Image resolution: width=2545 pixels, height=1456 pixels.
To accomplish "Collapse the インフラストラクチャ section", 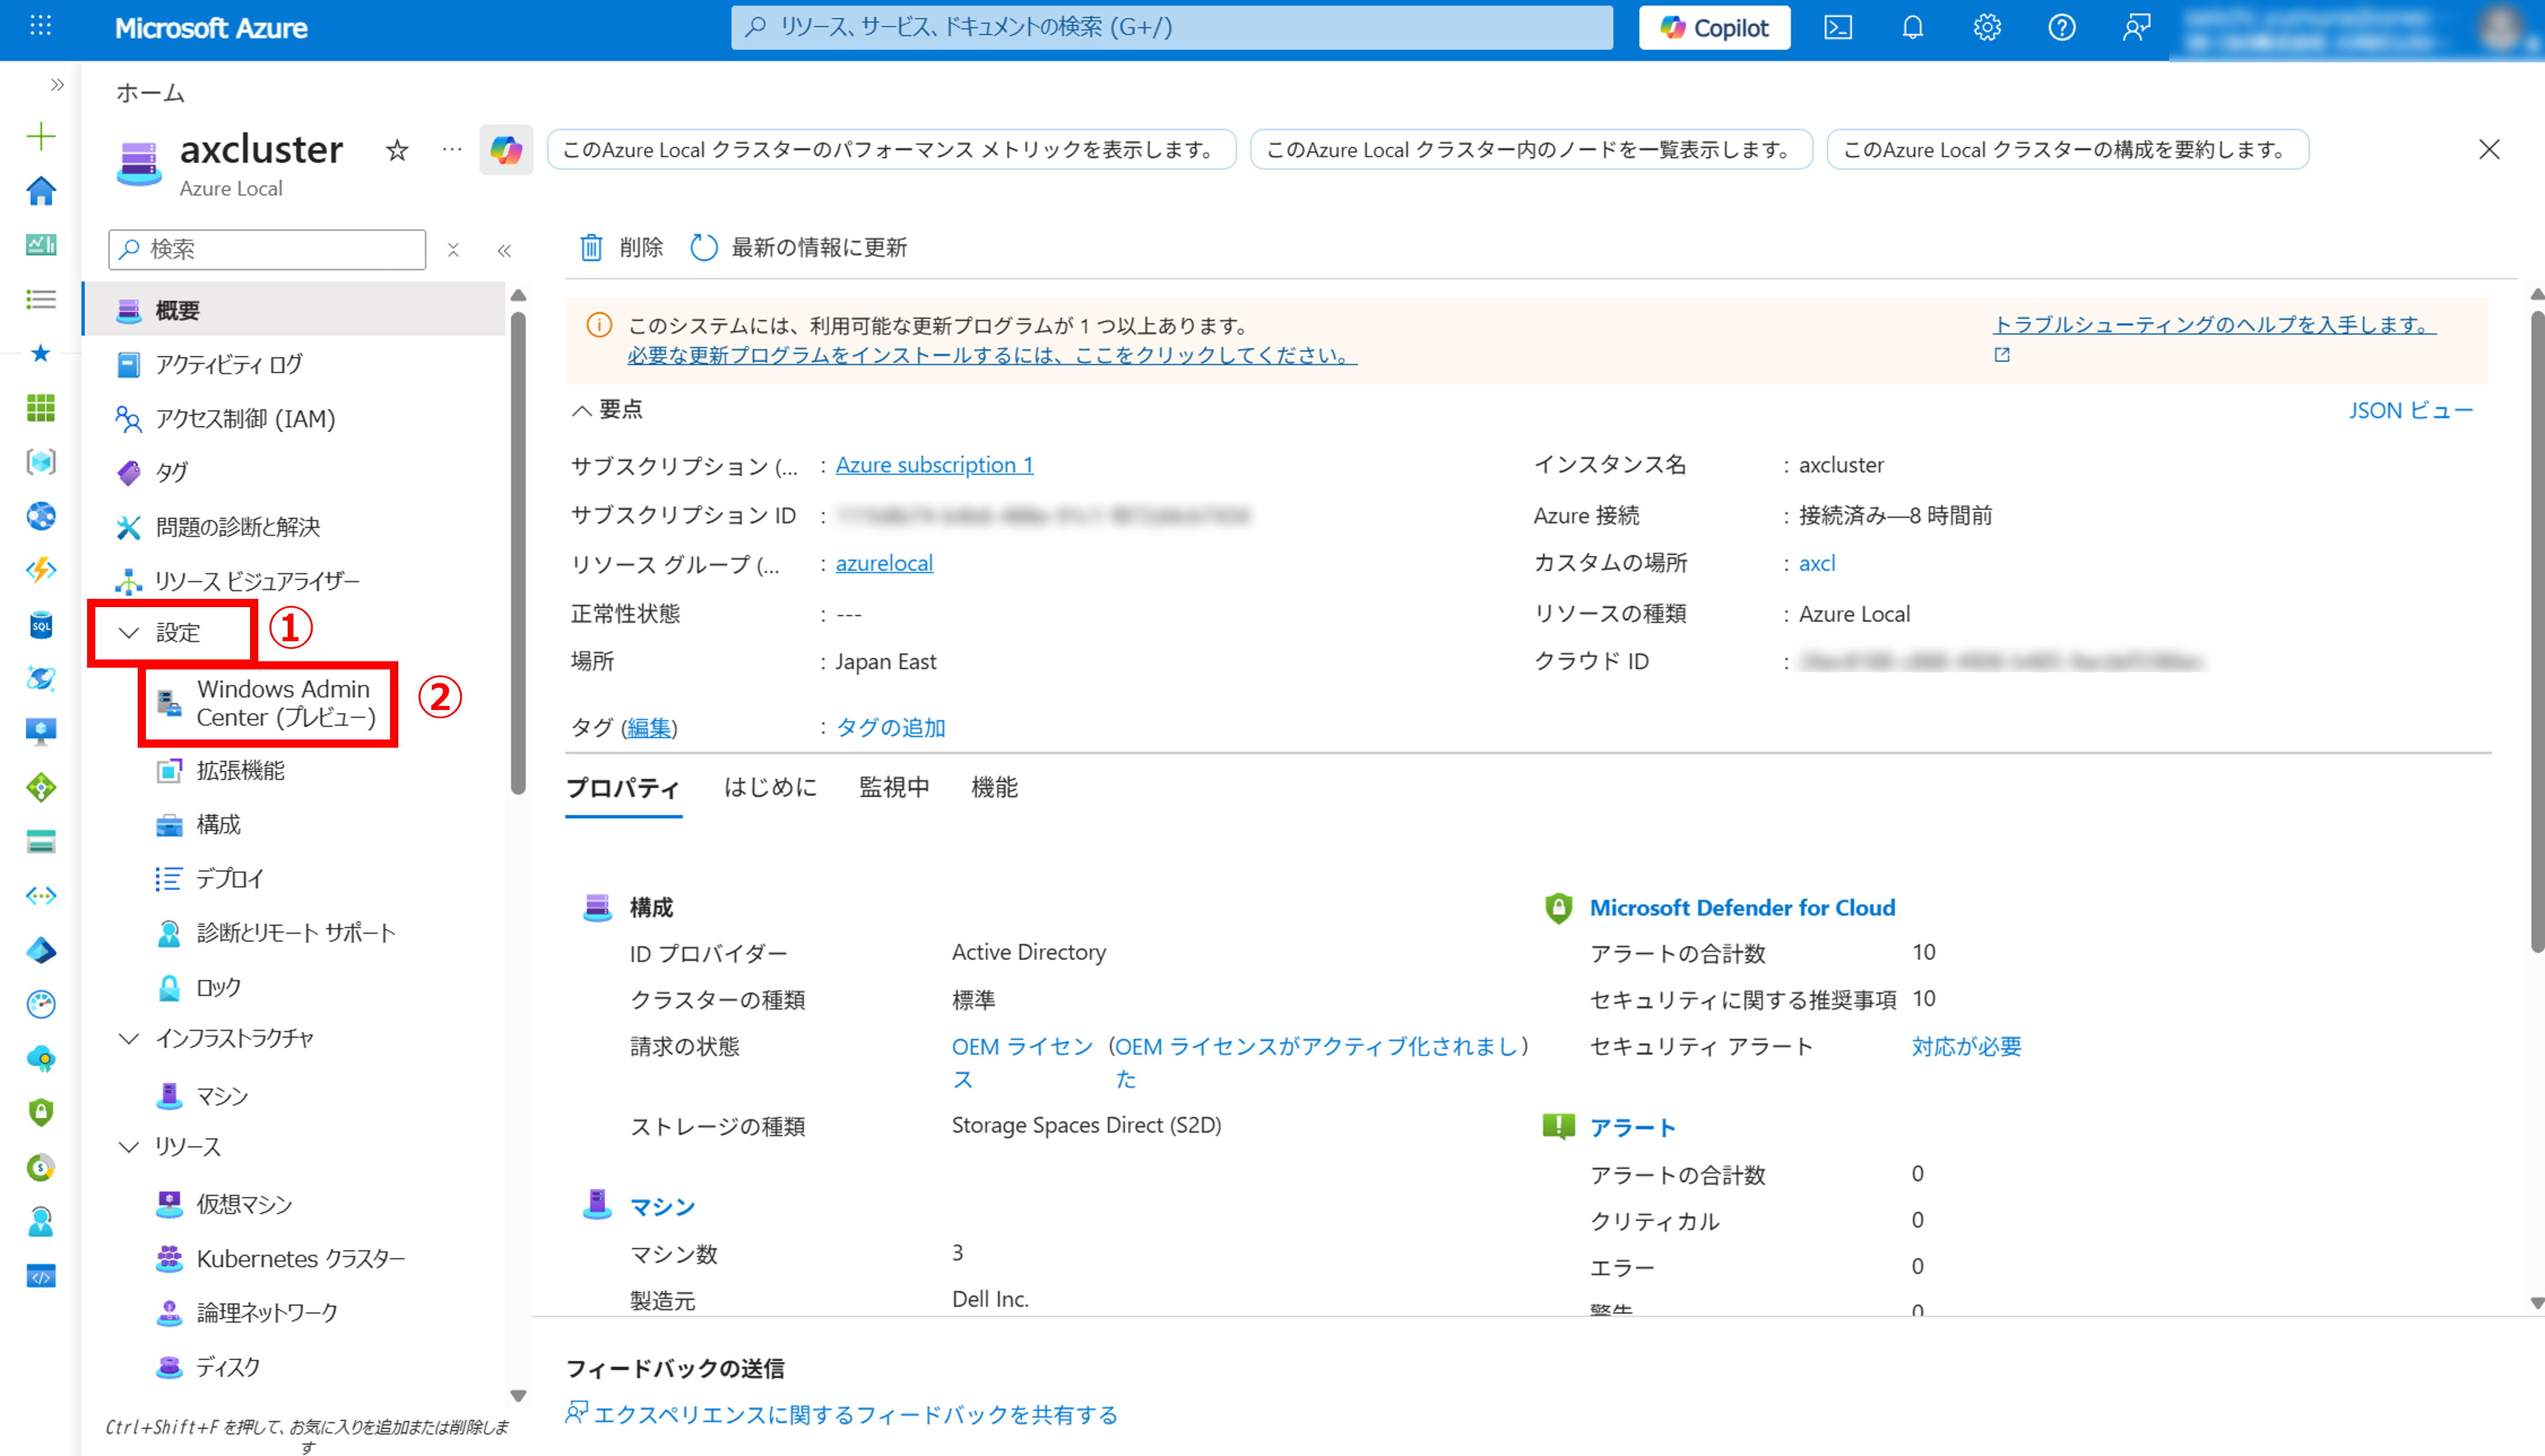I will coord(216,1038).
